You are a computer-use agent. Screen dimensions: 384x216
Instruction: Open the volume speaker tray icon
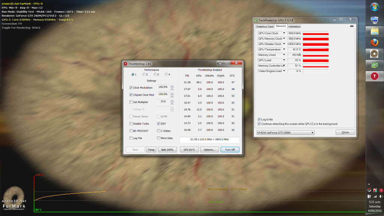click(x=381, y=196)
